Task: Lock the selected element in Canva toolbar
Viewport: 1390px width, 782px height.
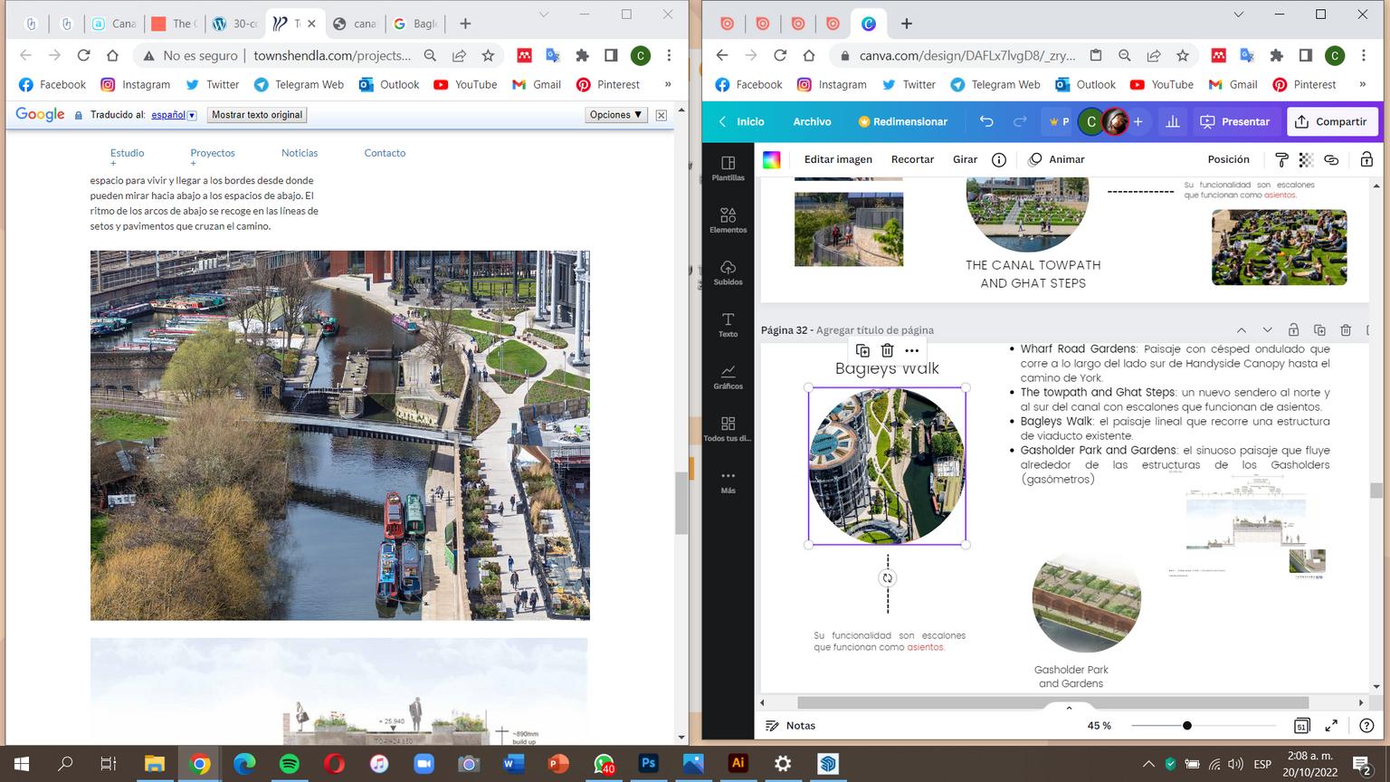Action: 1366,159
